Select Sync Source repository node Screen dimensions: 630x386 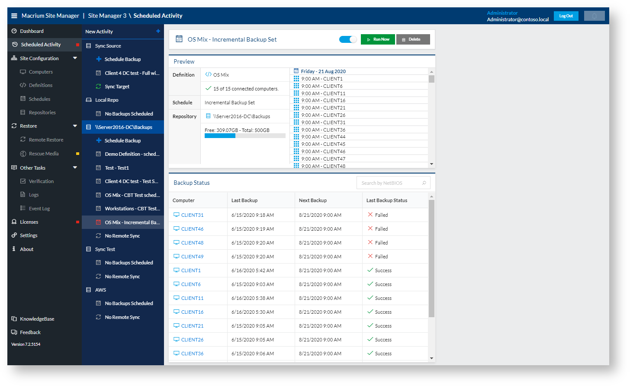tap(123, 46)
